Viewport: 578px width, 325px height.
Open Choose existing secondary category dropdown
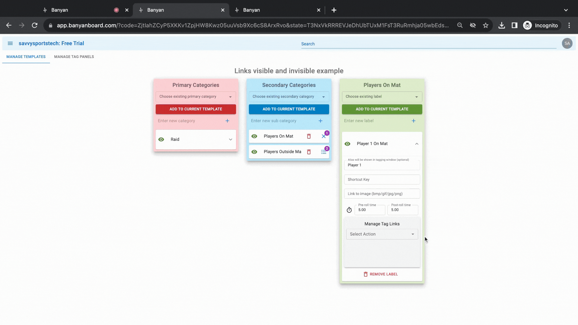[289, 97]
